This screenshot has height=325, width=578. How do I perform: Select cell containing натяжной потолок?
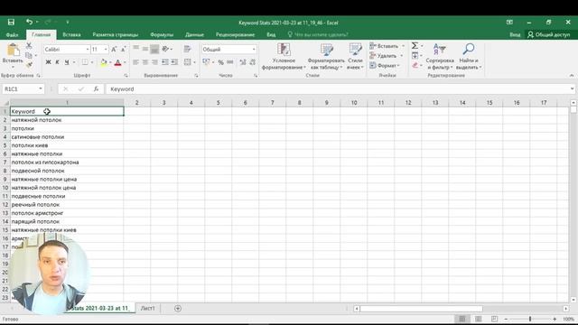(x=67, y=120)
